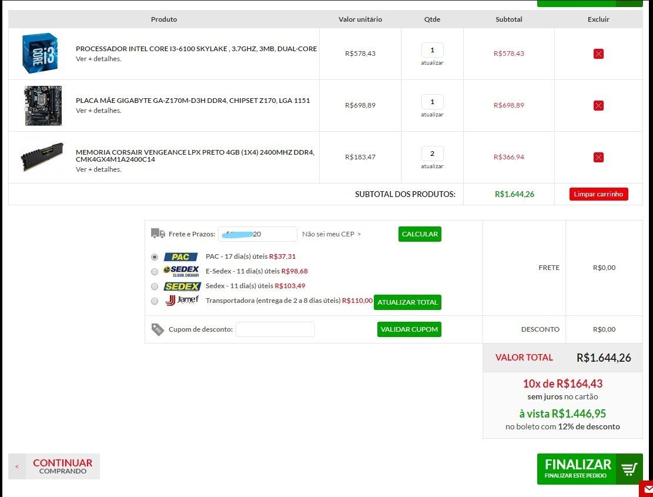Click the motherboard unit price R$698,89
This screenshot has width=653, height=497.
pyautogui.click(x=360, y=105)
